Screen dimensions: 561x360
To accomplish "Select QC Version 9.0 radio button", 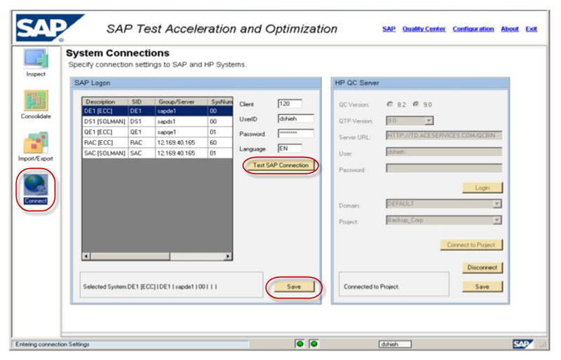I will click(x=416, y=104).
